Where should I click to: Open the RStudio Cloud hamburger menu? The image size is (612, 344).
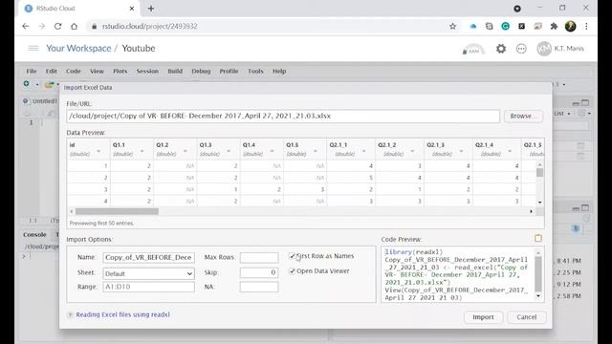pos(33,49)
